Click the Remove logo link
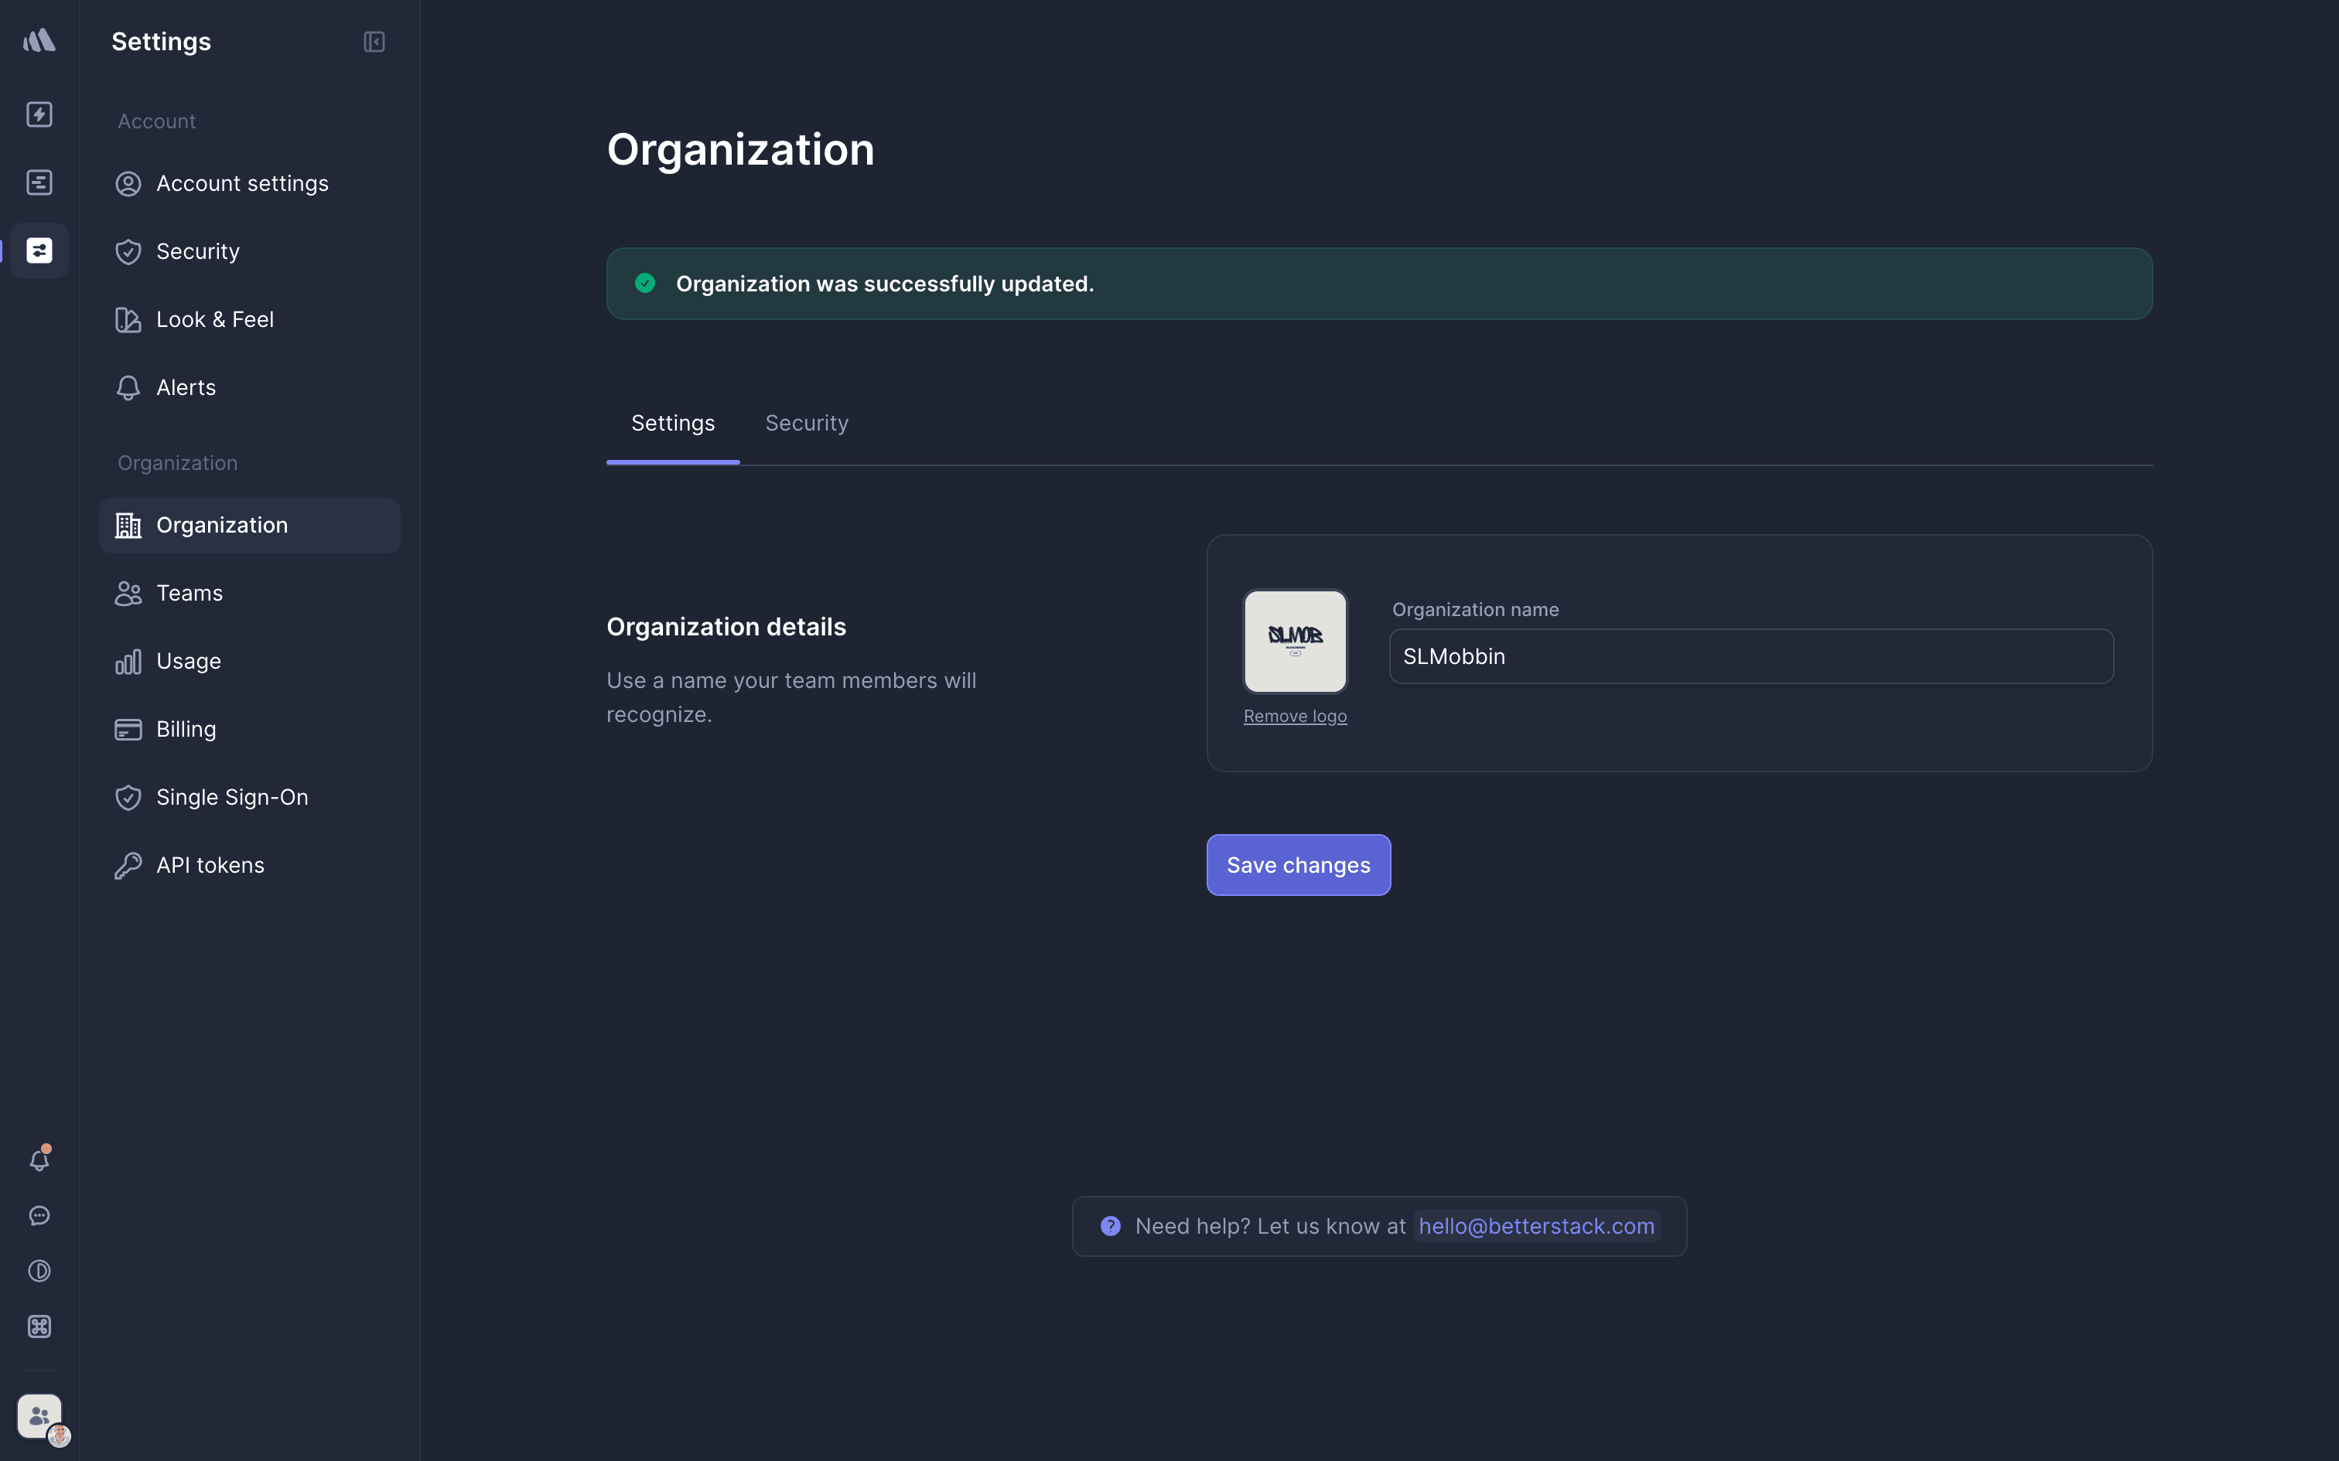The width and height of the screenshot is (2339, 1461). (x=1294, y=716)
